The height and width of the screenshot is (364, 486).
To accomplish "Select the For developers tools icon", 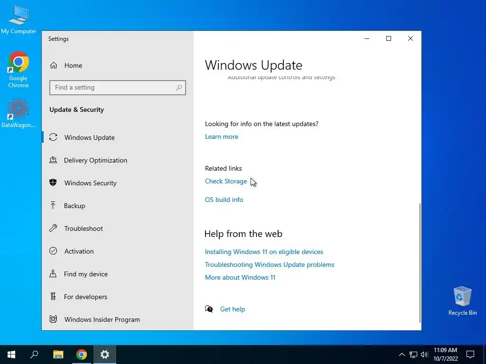I will (x=53, y=297).
